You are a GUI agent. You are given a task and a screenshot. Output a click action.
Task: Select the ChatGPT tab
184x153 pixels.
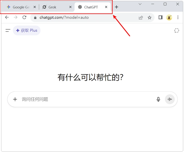tap(93, 7)
